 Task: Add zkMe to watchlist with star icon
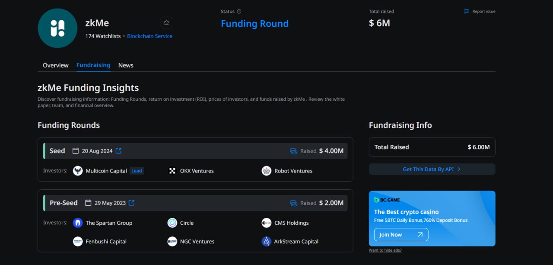click(166, 23)
